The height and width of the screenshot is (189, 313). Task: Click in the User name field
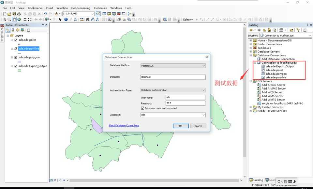tap(185, 97)
